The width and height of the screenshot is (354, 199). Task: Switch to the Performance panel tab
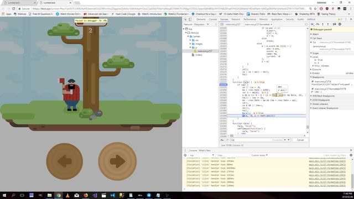pos(249,19)
